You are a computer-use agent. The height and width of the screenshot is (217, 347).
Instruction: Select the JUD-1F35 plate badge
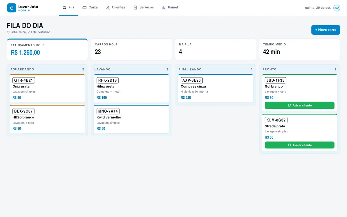[276, 80]
